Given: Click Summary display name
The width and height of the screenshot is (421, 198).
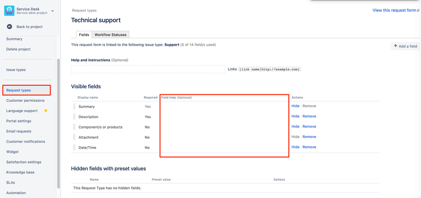Looking at the screenshot, I should point(86,106).
